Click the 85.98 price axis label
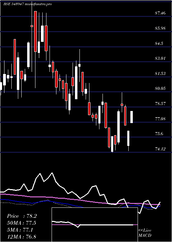Viewport: 172px width, 242px height. tap(160, 28)
